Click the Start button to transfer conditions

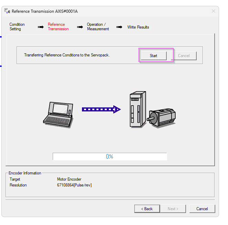154,56
